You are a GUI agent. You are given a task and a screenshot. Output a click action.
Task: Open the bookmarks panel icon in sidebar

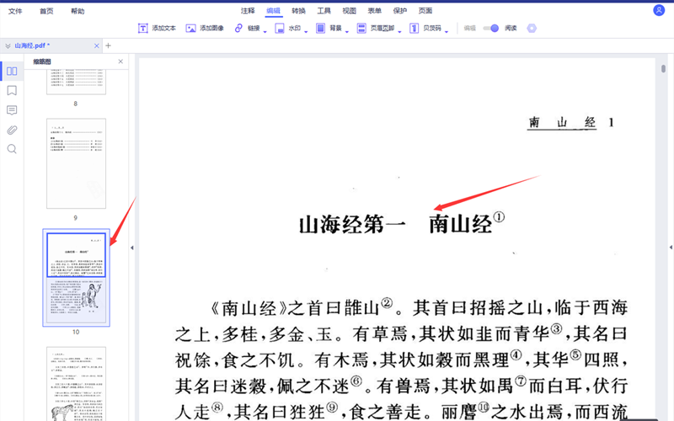click(x=12, y=91)
